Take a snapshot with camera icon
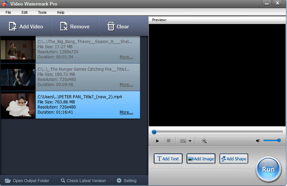The width and height of the screenshot is (287, 186). coord(183,141)
